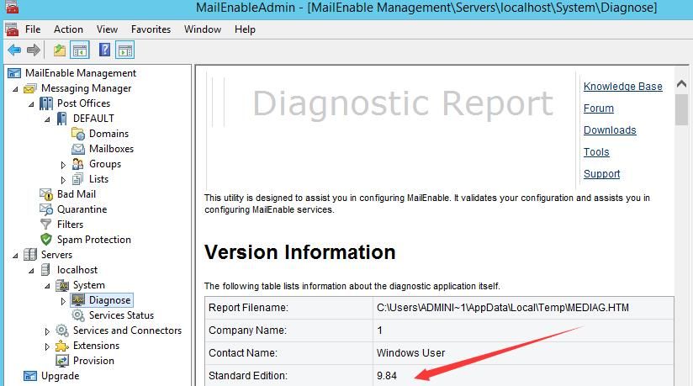Click the Post Offices icon
This screenshot has height=386, width=693.
(x=46, y=103)
